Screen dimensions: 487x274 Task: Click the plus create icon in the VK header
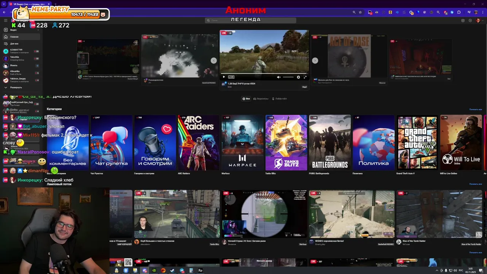pos(470,21)
